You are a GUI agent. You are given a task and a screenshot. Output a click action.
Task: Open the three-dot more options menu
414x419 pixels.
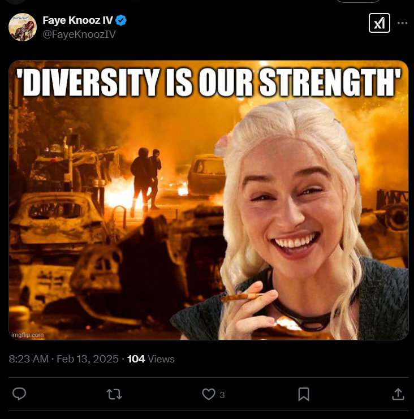click(x=402, y=23)
